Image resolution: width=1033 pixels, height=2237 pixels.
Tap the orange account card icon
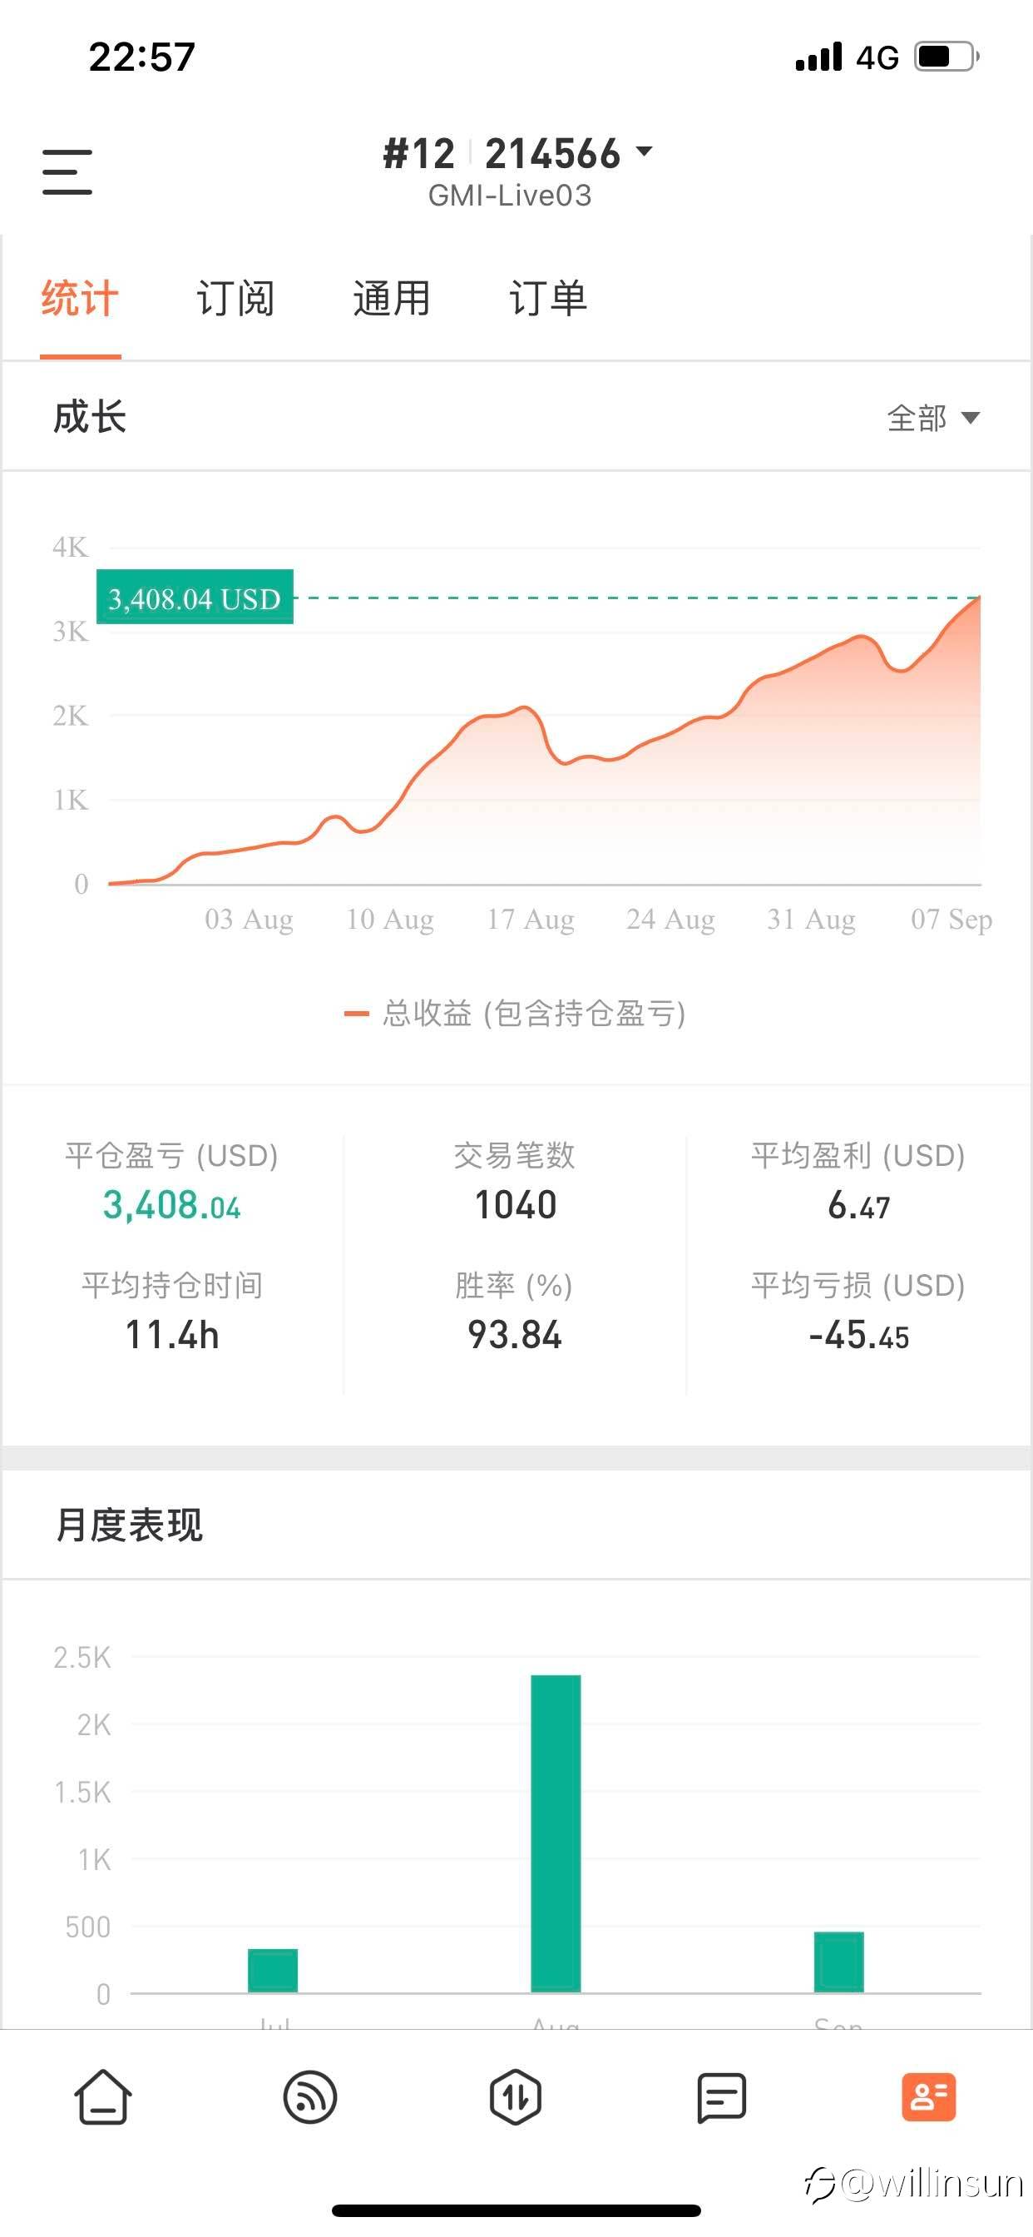[928, 2097]
